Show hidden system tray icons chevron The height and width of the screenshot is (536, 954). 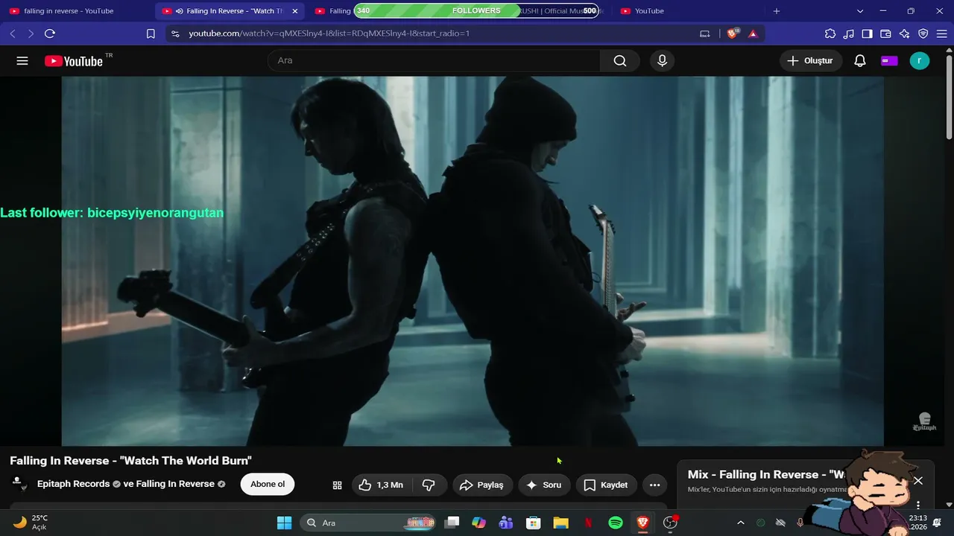pyautogui.click(x=740, y=523)
